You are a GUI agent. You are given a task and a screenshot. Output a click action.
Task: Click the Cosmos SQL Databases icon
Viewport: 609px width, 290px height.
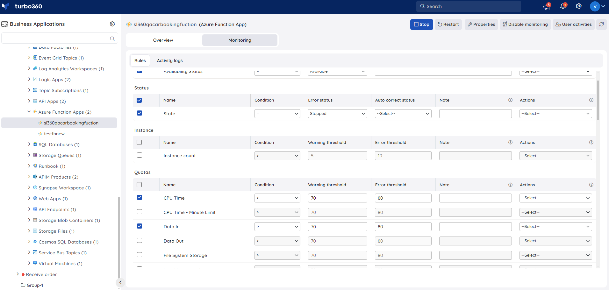tap(35, 242)
